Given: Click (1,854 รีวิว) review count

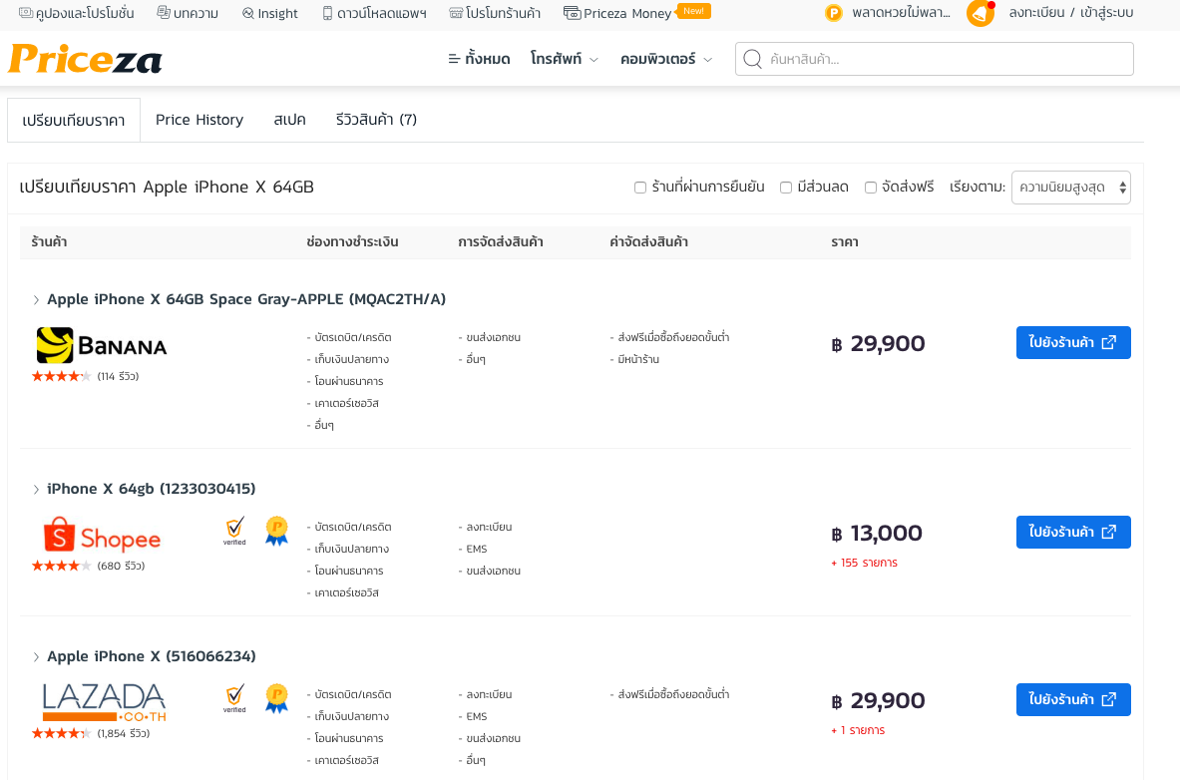Looking at the screenshot, I should tap(124, 733).
